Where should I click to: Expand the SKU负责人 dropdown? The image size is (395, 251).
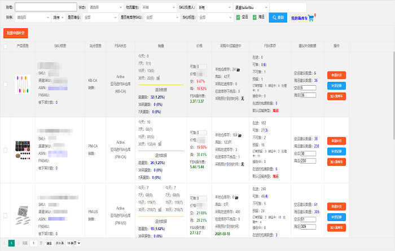214,7
